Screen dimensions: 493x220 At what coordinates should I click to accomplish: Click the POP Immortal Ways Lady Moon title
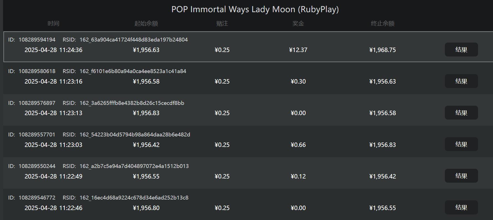click(x=255, y=9)
